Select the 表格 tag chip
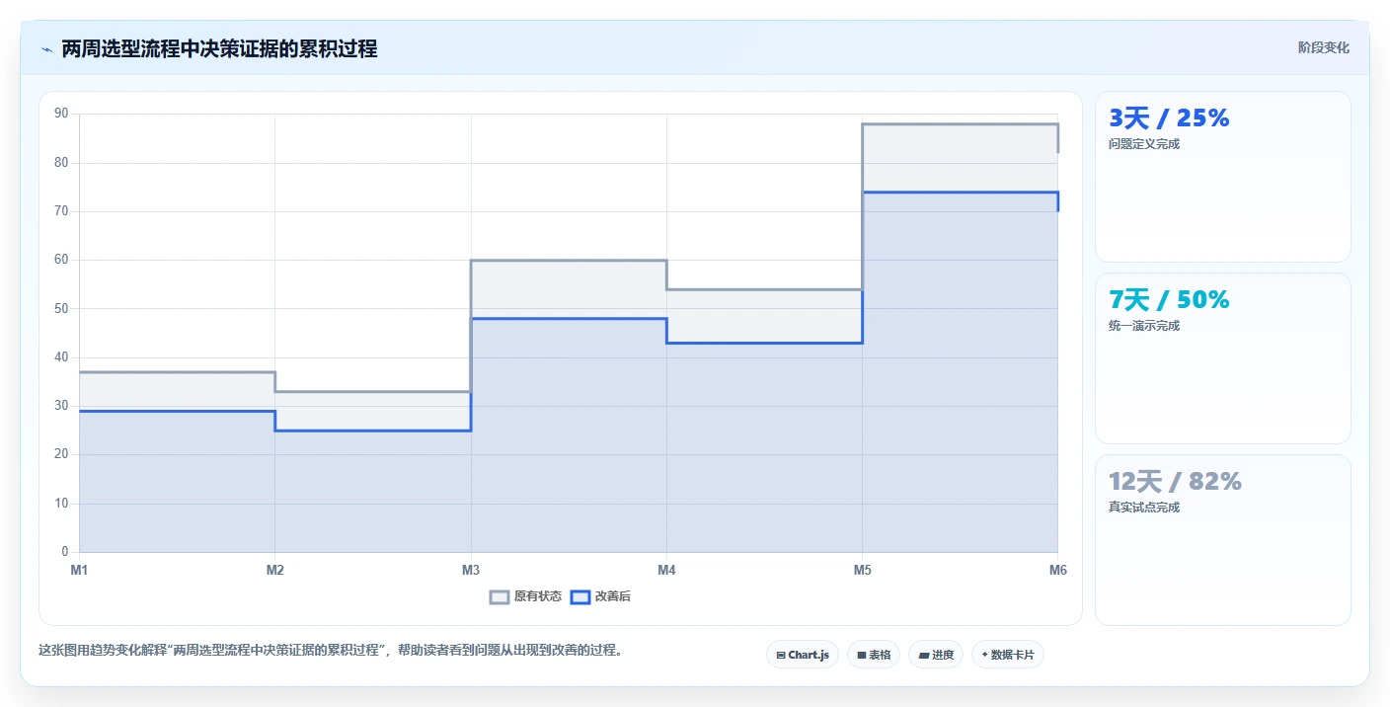 pyautogui.click(x=874, y=655)
